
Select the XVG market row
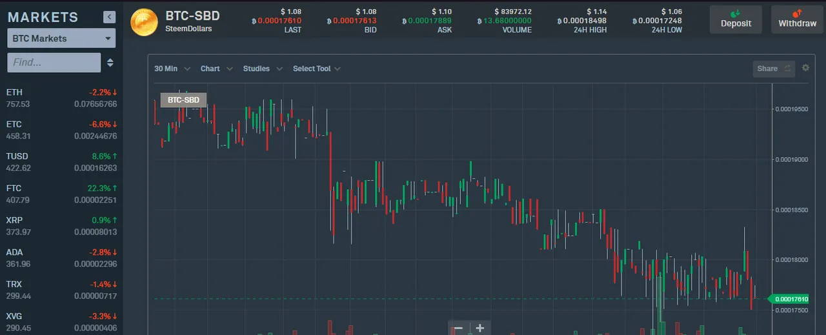coord(61,322)
